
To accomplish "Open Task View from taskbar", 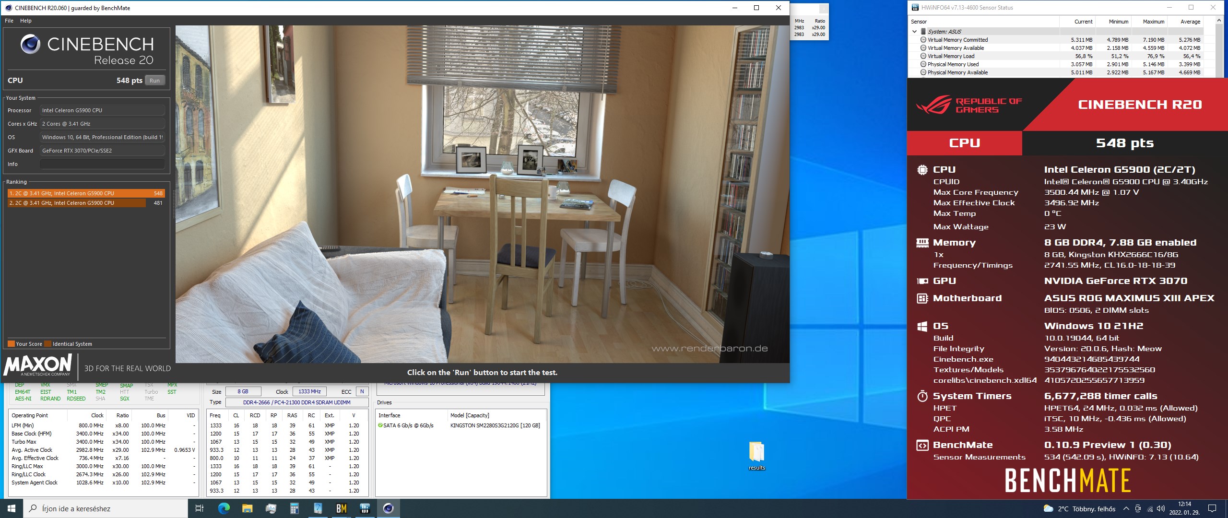I will (x=200, y=508).
